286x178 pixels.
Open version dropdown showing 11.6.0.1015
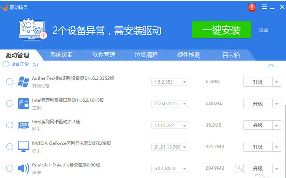[170, 103]
